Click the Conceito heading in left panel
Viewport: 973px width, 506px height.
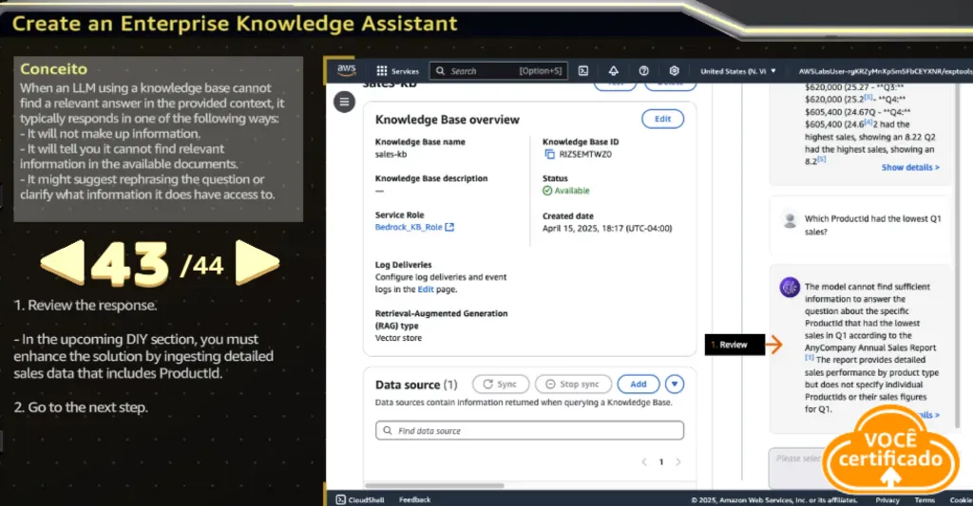(x=53, y=69)
